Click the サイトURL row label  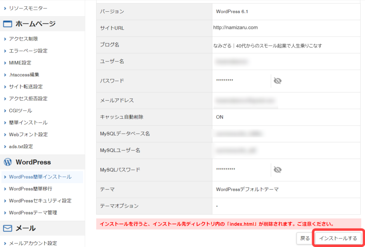point(112,28)
